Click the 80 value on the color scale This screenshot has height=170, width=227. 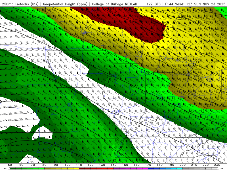point(45,165)
